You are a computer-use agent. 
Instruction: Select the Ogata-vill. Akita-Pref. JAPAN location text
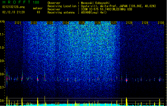[x=118, y=6]
